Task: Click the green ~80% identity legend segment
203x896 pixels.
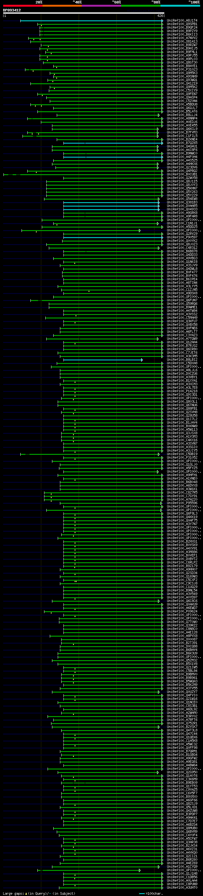Action: click(141, 6)
